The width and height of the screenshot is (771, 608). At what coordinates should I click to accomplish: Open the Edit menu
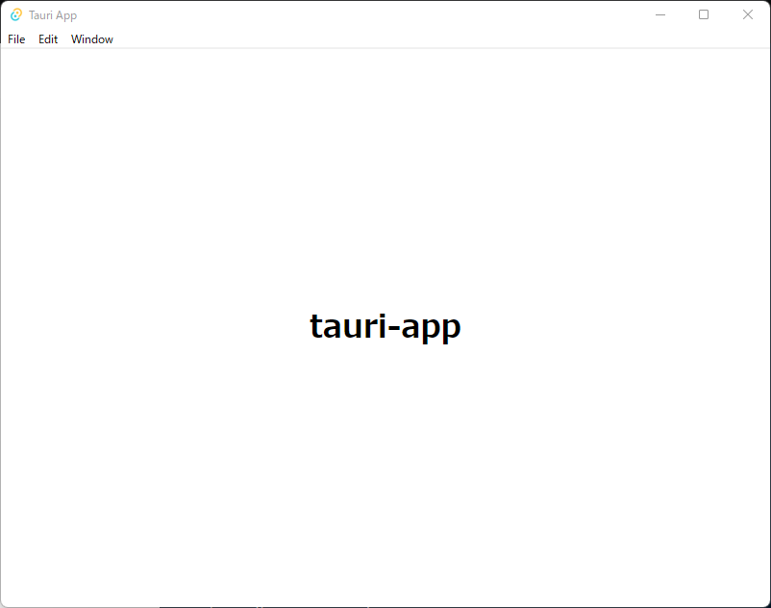pos(48,39)
